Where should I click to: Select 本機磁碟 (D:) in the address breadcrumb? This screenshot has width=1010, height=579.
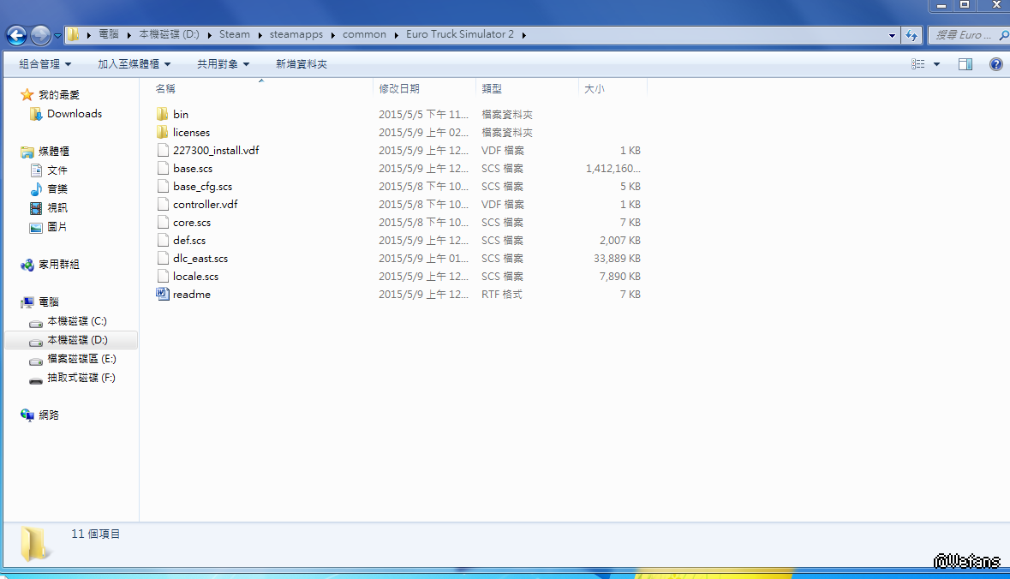point(170,34)
